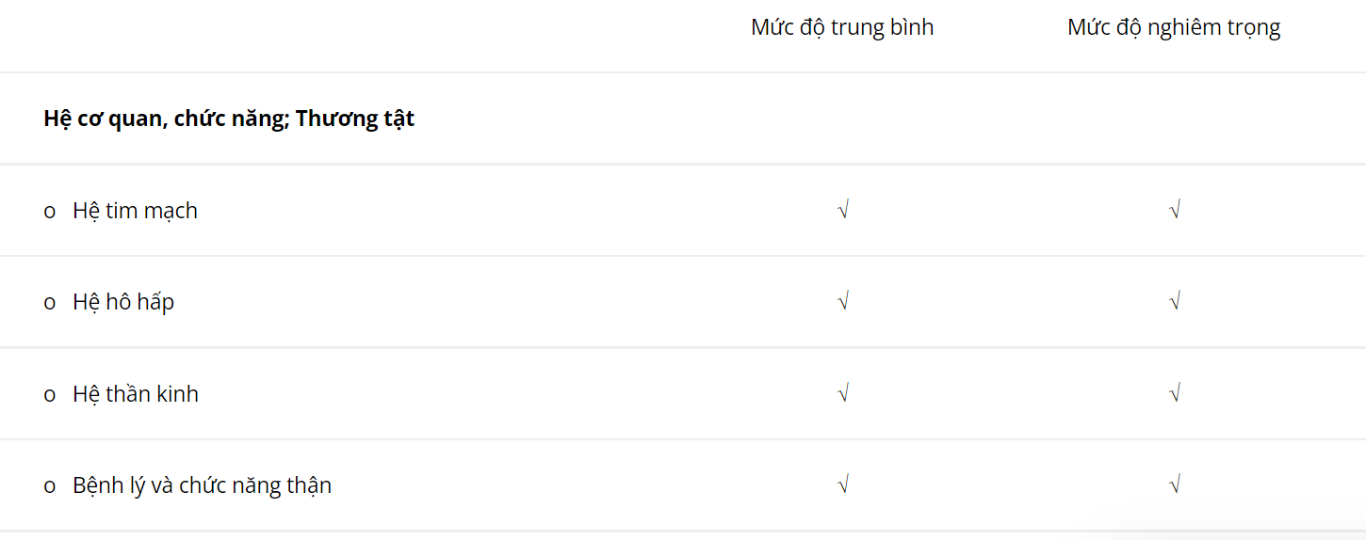Select the Bệnh lý và chức năng thận label
Screen dimensions: 1366x540
click(202, 485)
